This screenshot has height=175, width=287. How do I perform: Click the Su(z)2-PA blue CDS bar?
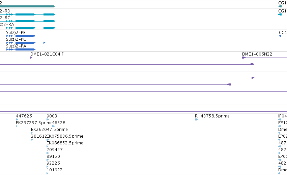pos(21,49)
